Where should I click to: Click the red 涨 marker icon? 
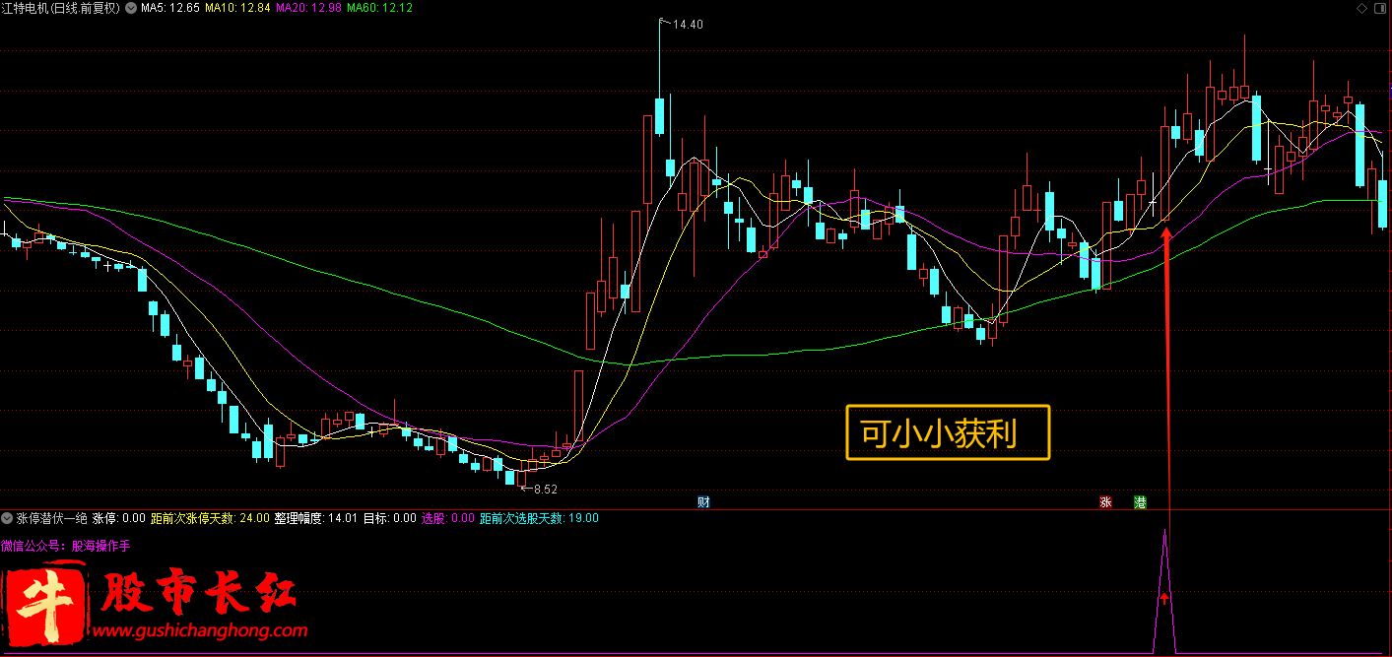pos(1105,502)
